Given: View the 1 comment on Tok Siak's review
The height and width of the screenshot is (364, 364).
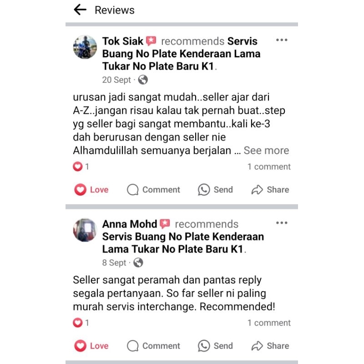Looking at the screenshot, I should (269, 167).
